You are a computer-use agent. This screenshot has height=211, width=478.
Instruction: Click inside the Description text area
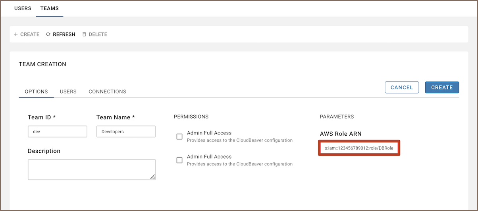pos(91,169)
